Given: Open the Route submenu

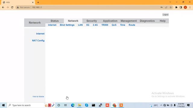Looking at the screenshot, I should click(x=132, y=25).
